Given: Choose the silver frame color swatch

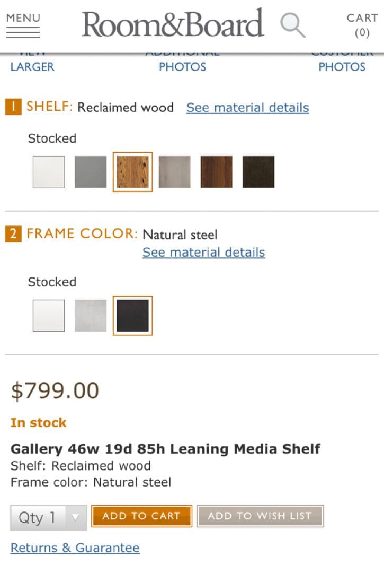Looking at the screenshot, I should [91, 316].
